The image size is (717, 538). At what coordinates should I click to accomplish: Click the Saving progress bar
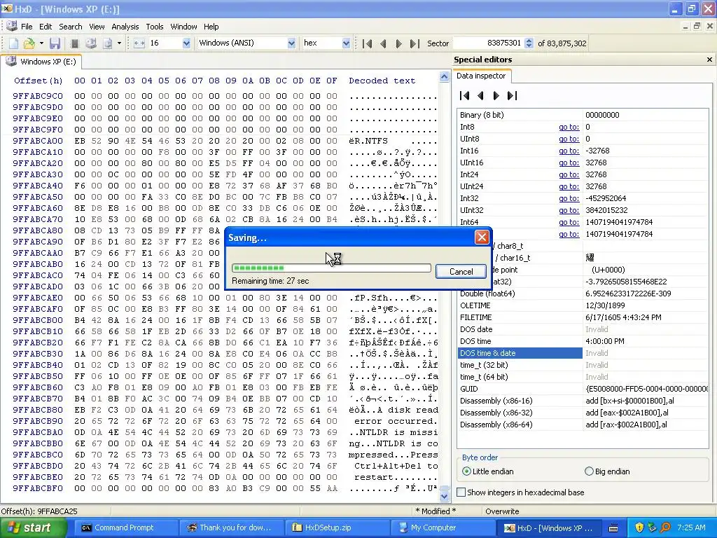(331, 268)
